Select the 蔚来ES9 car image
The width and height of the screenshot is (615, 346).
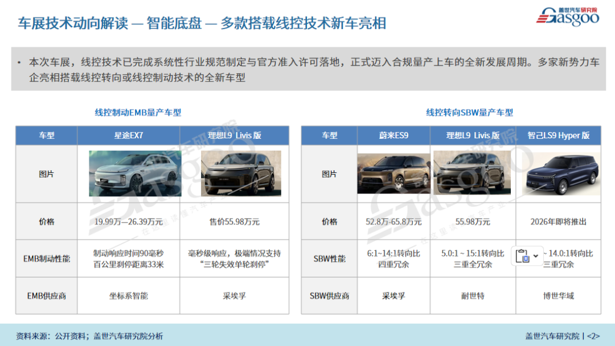[x=393, y=174]
